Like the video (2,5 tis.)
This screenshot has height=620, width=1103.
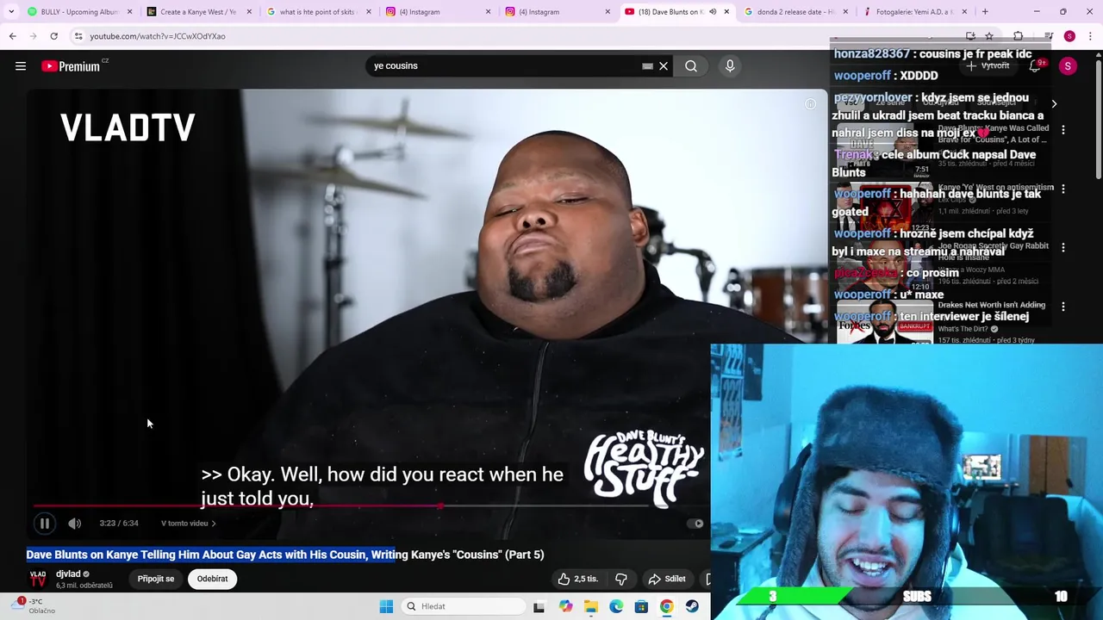click(x=578, y=579)
